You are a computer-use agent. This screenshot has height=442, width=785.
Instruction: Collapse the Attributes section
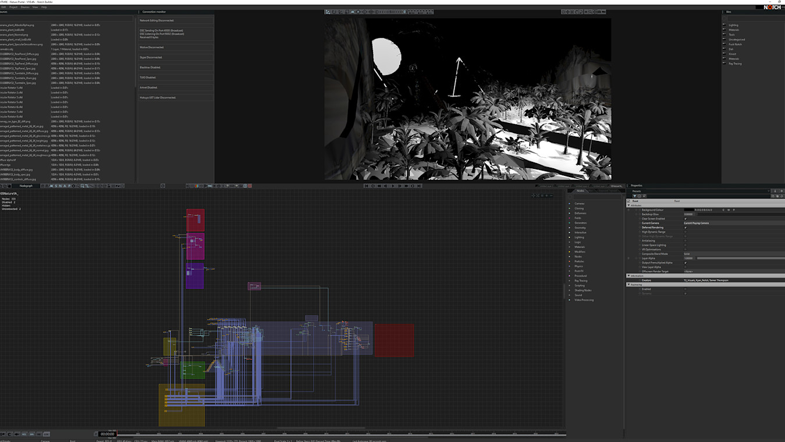click(x=628, y=206)
